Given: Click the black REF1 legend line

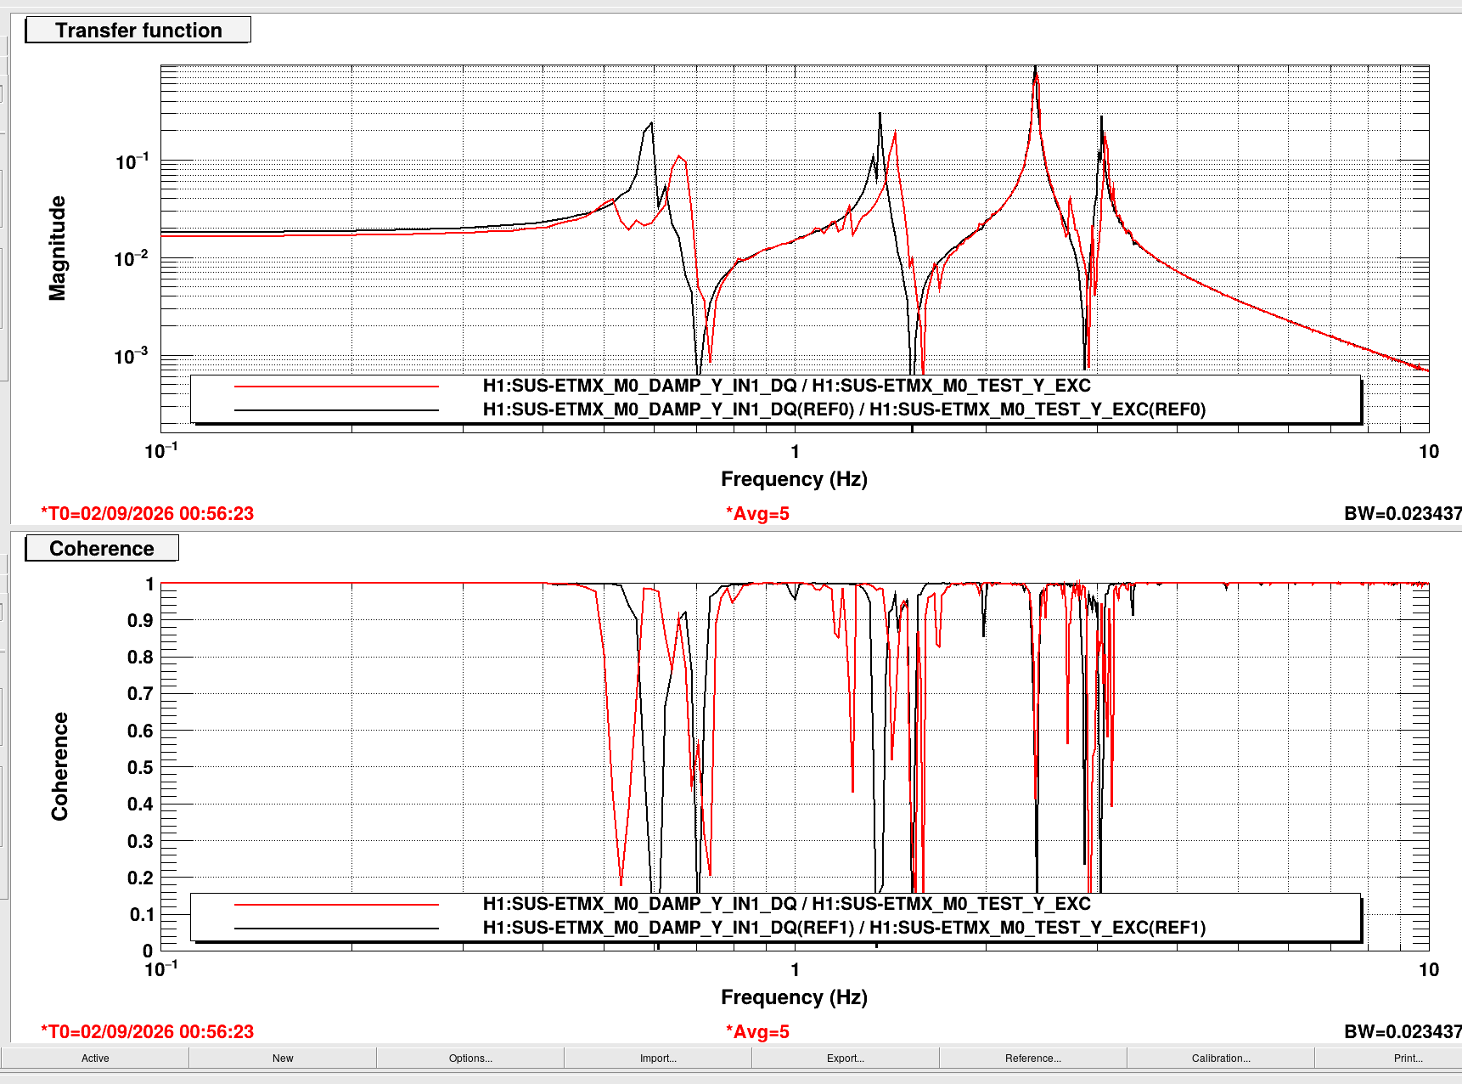Looking at the screenshot, I should click(x=336, y=929).
